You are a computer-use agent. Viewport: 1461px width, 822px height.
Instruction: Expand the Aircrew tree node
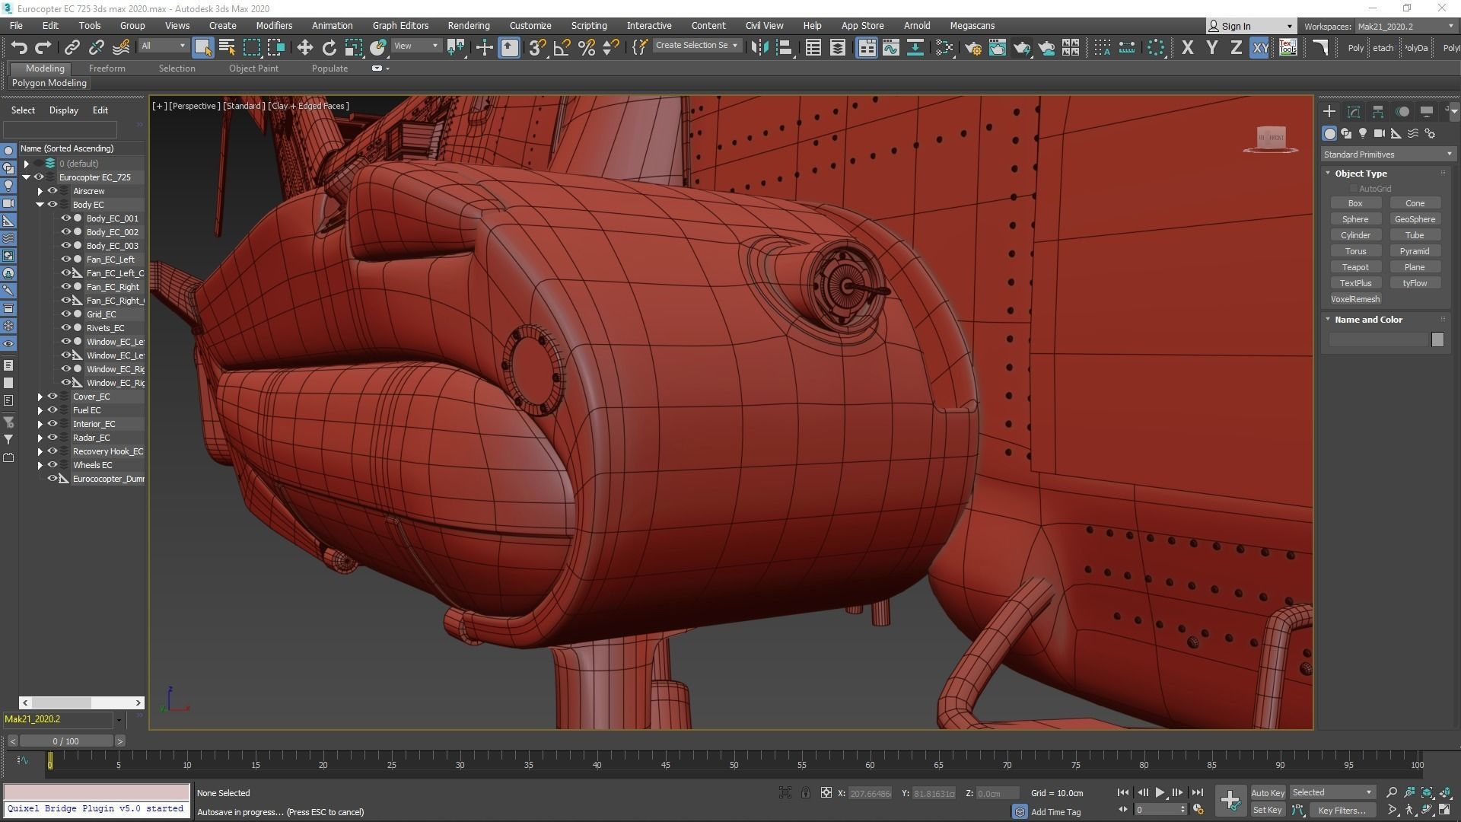40,191
